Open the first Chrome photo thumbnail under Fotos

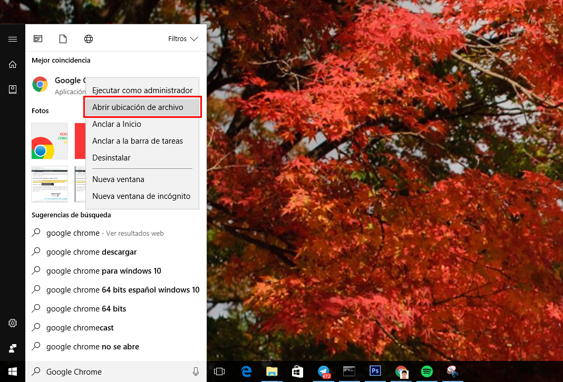[50, 141]
